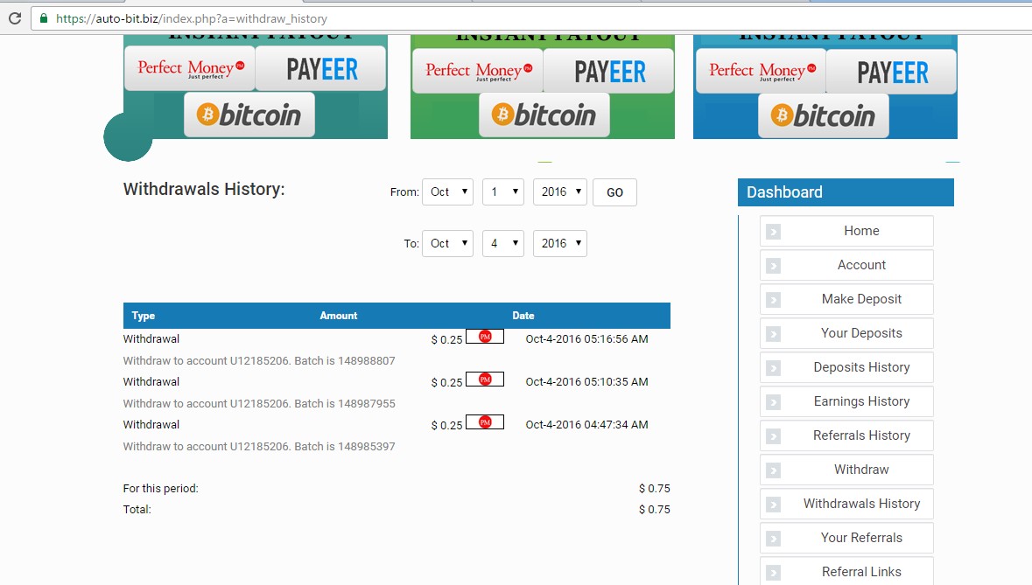Click the GO button to filter history
The width and height of the screenshot is (1032, 585).
click(x=614, y=192)
